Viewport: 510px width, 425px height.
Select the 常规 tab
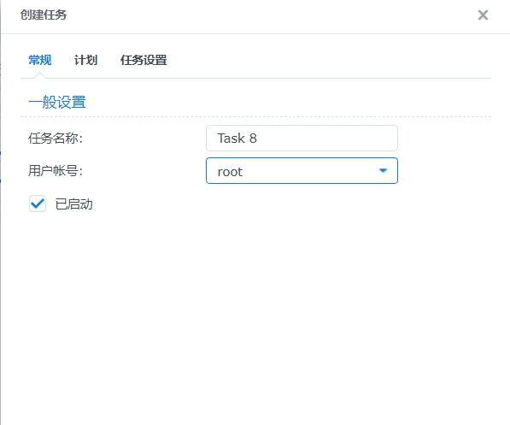tap(39, 60)
